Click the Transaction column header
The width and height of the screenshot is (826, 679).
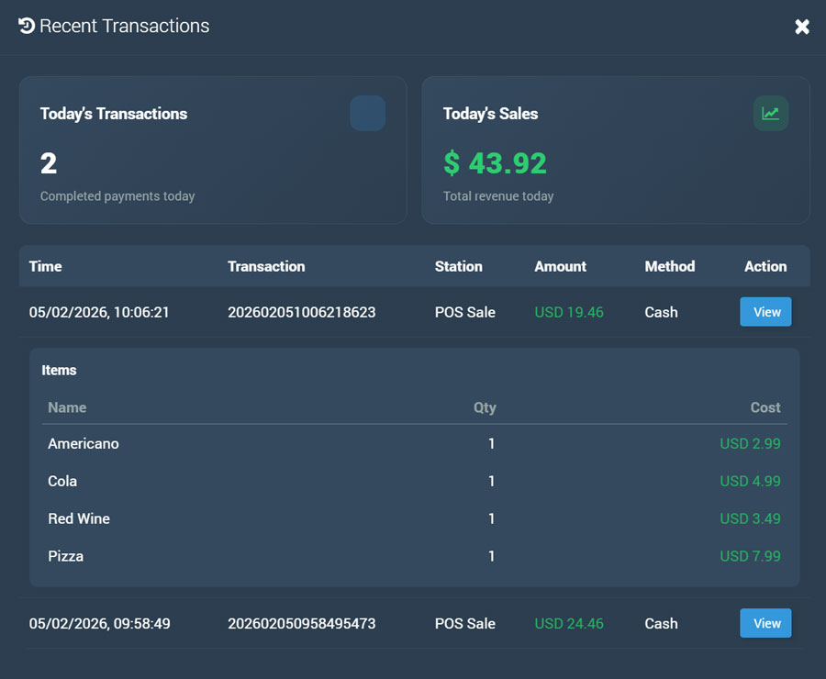click(266, 266)
